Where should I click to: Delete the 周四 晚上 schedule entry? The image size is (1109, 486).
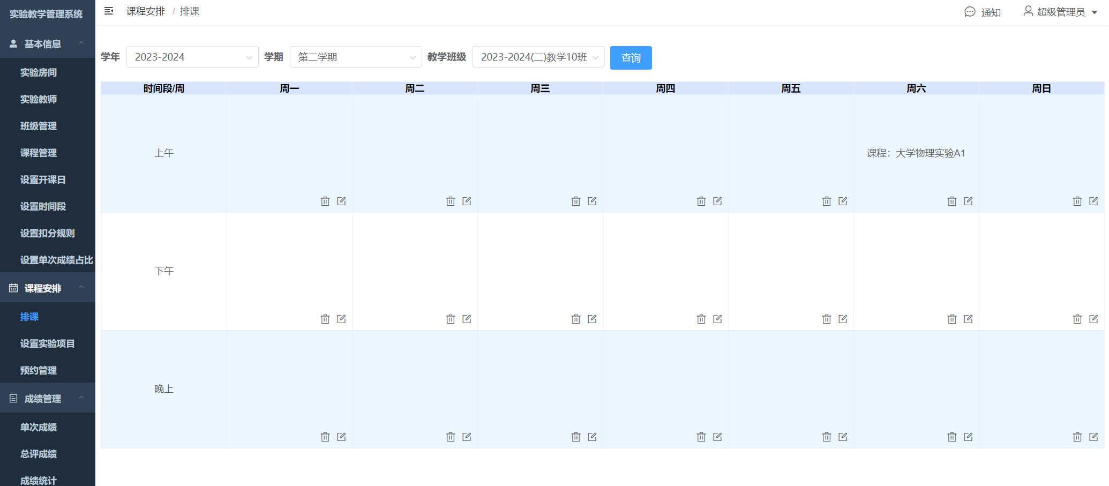pos(701,437)
